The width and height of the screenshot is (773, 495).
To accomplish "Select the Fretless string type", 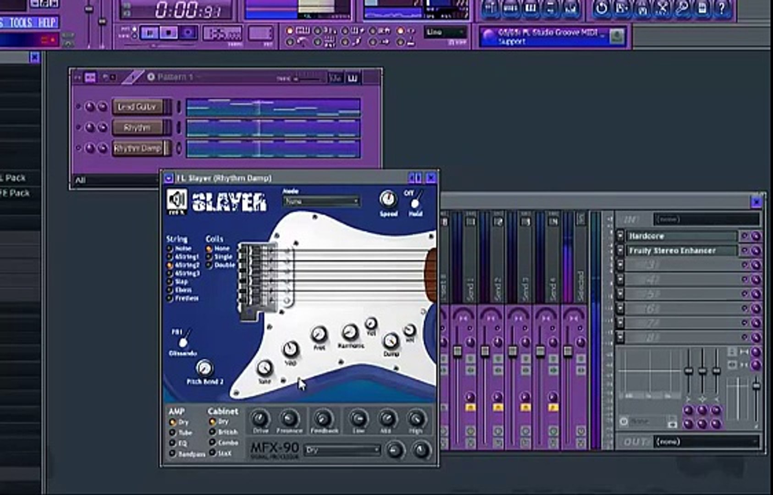I will point(183,298).
